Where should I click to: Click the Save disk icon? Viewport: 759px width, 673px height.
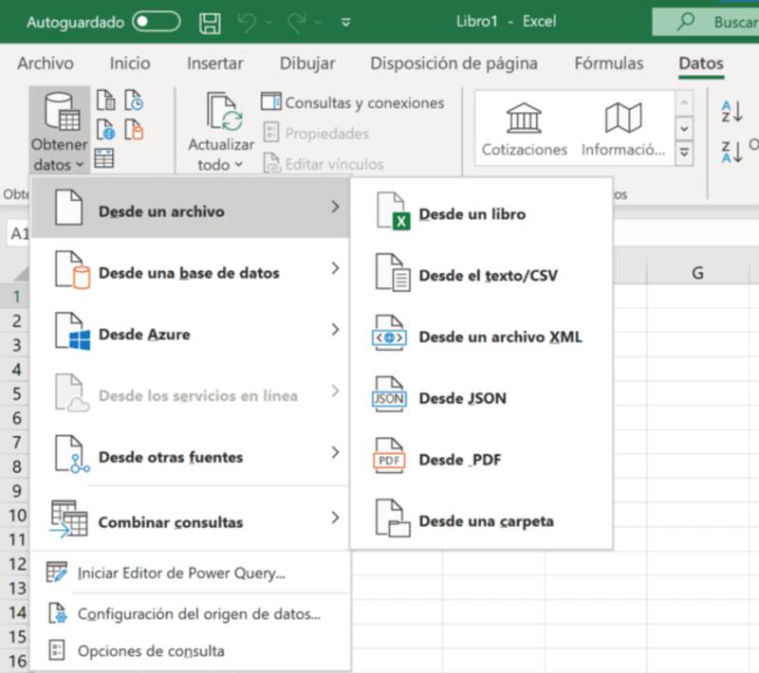(x=211, y=21)
